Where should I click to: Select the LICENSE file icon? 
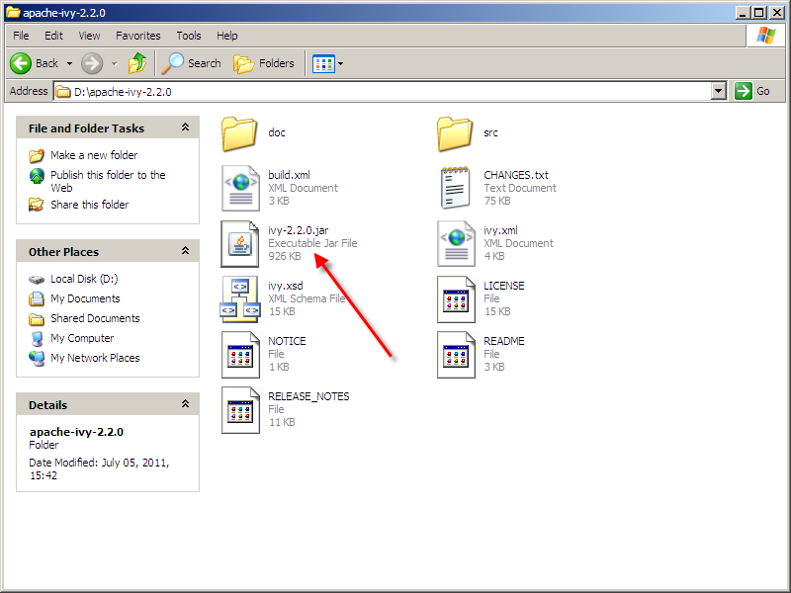click(456, 299)
